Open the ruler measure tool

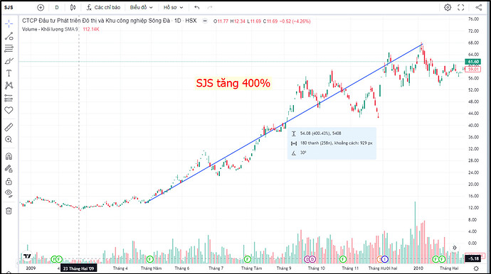pos(9,127)
